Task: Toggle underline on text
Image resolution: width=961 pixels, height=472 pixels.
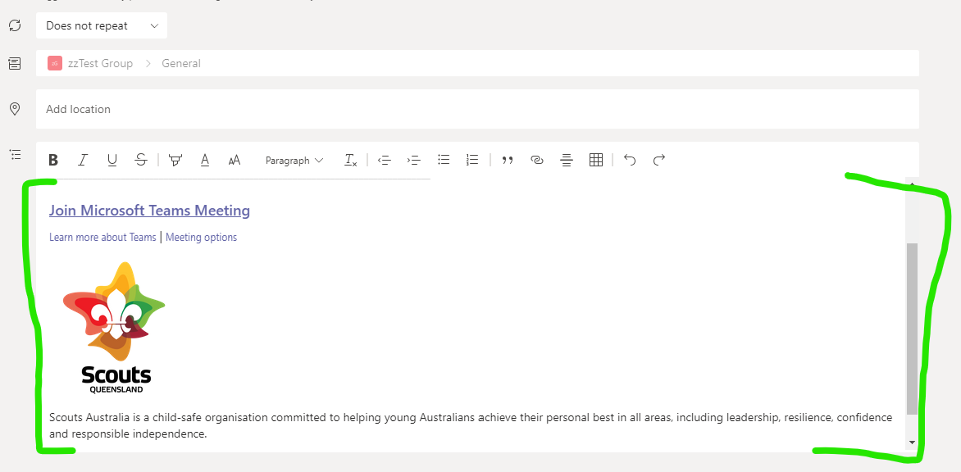Action: (x=112, y=161)
